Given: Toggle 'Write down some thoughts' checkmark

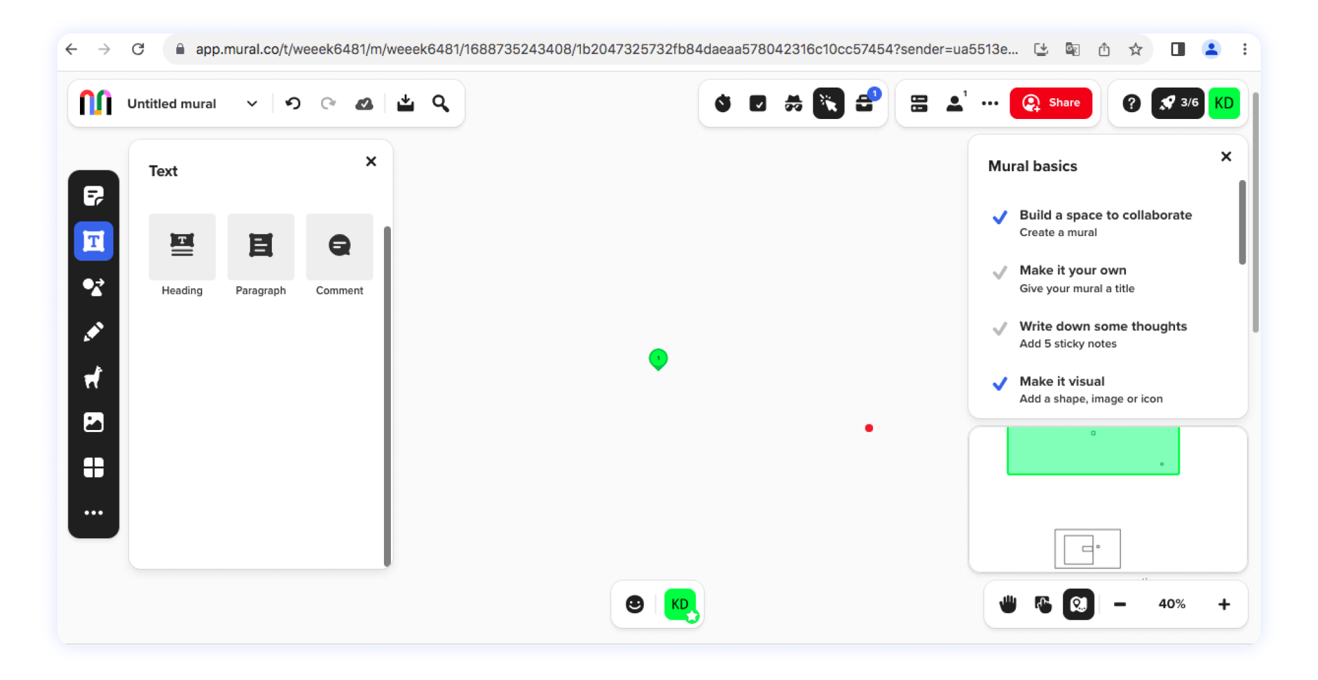Looking at the screenshot, I should click(x=1000, y=329).
